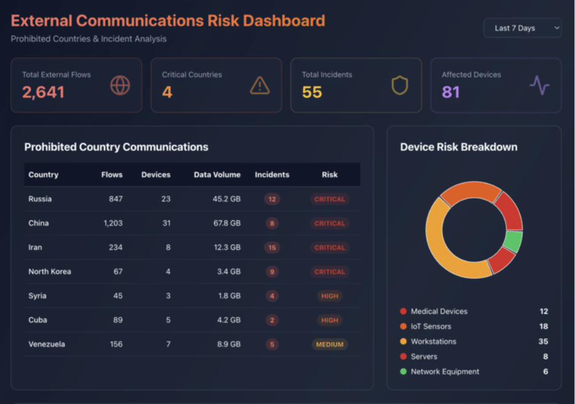Select the Russia row in the table
Screen dimensions: 575x404
[40, 199]
